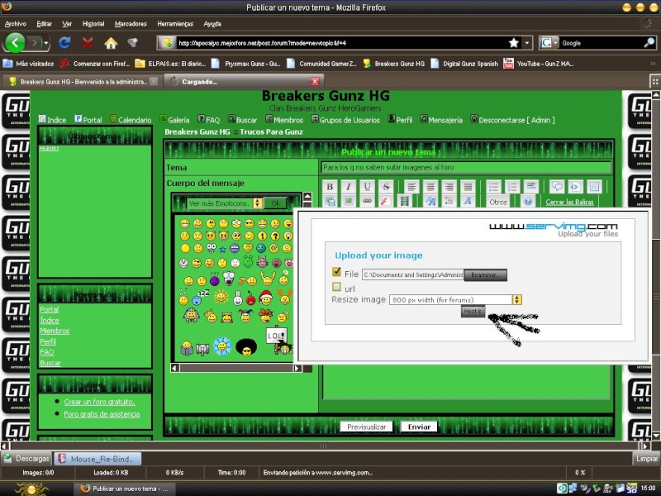
Task: Open the editor help icon
Action: [528, 202]
